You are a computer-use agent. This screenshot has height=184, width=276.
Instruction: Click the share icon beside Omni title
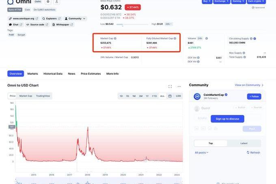coord(57,2)
